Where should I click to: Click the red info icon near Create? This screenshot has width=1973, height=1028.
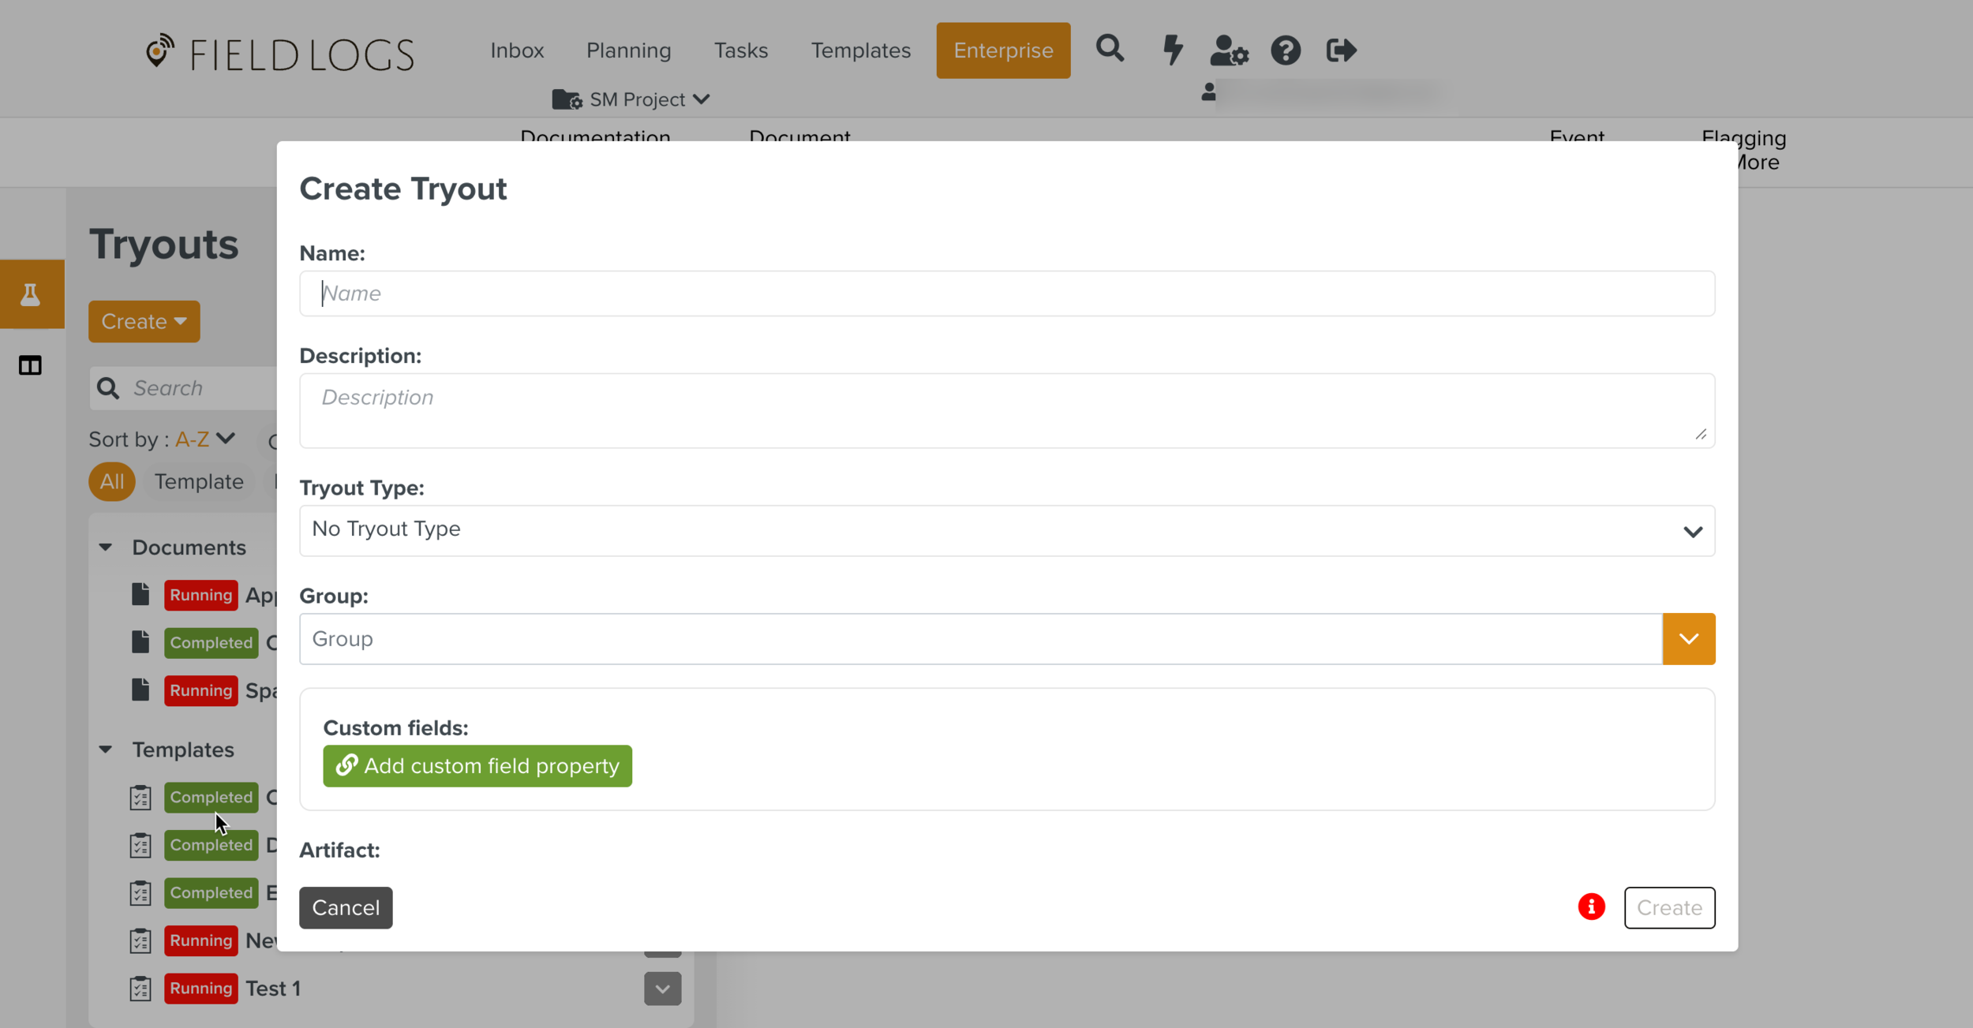pyautogui.click(x=1591, y=907)
